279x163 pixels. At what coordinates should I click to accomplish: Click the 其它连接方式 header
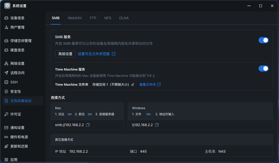coord(64,140)
